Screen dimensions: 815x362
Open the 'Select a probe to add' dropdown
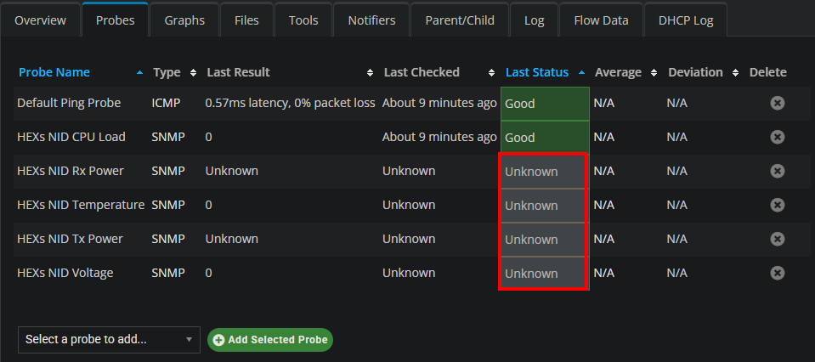point(109,339)
